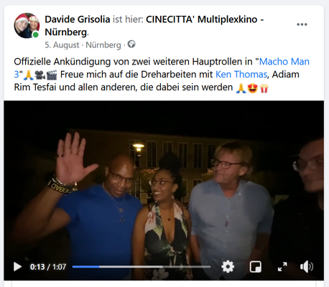The height and width of the screenshot is (287, 329).
Task: Open Davide Grisolia profile name link
Action: pyautogui.click(x=78, y=19)
